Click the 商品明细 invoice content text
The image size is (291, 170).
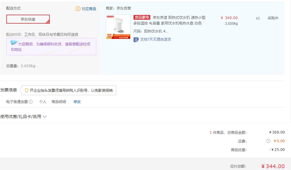[x=58, y=102]
